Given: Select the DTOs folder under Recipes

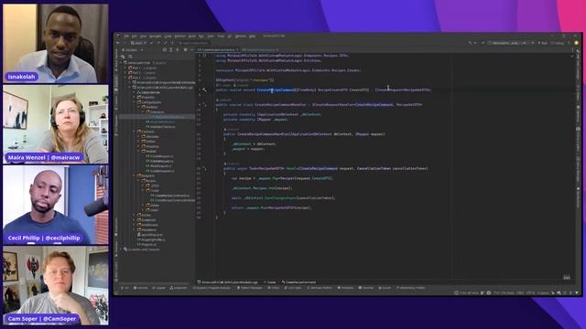Looking at the screenshot, I should 153,186.
